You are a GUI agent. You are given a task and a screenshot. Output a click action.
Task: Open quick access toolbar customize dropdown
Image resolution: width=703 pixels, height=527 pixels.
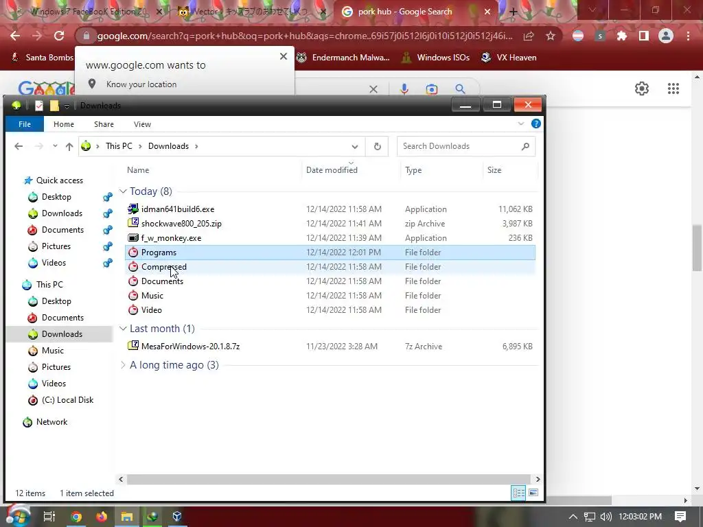67,106
